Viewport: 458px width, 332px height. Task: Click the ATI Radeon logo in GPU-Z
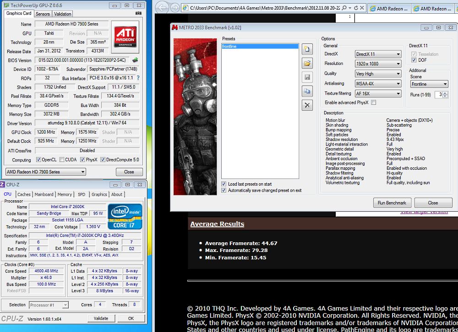click(125, 37)
